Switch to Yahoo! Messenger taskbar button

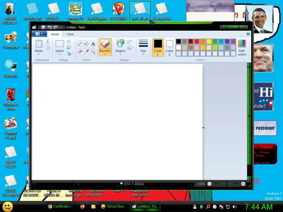tap(114, 206)
